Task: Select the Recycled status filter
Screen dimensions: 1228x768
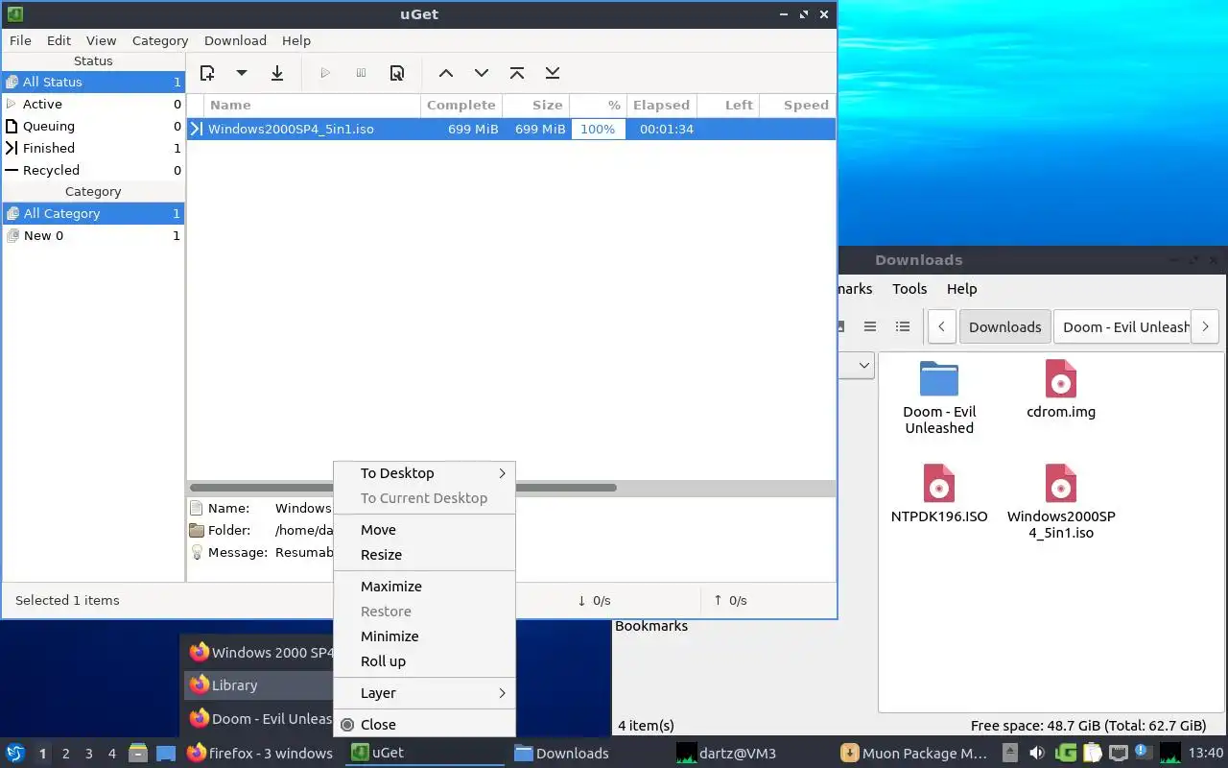Action: click(x=93, y=170)
